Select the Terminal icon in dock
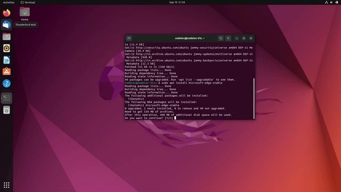The image size is (341, 192). point(6,98)
